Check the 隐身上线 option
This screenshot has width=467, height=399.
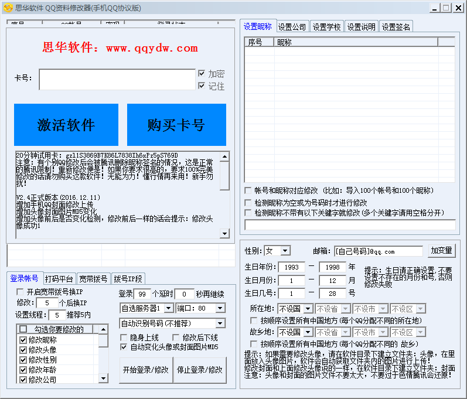tap(124, 337)
